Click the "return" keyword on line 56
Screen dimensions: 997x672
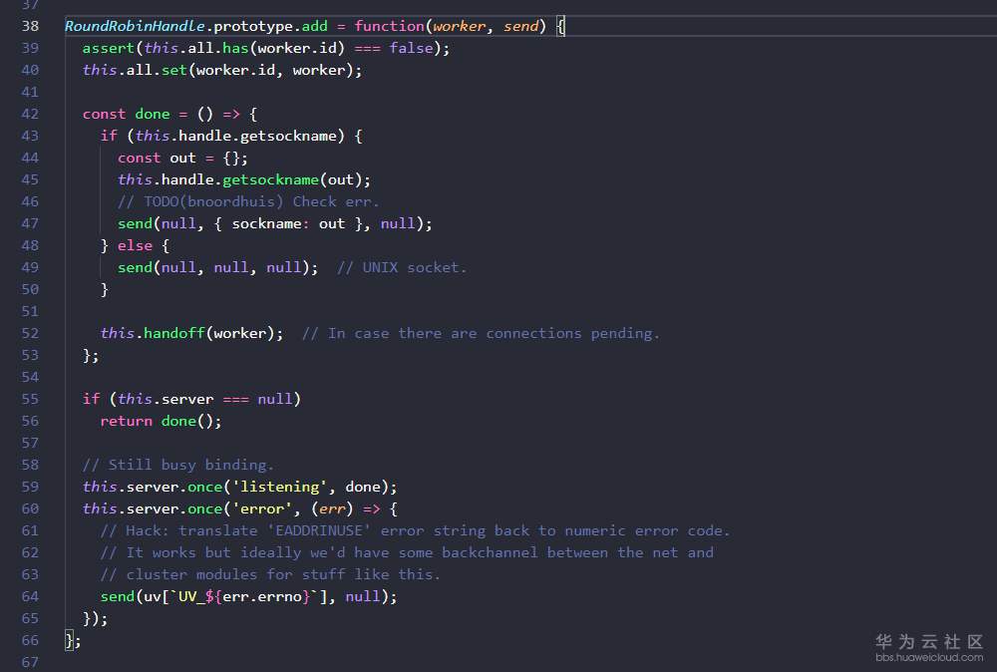click(x=126, y=421)
